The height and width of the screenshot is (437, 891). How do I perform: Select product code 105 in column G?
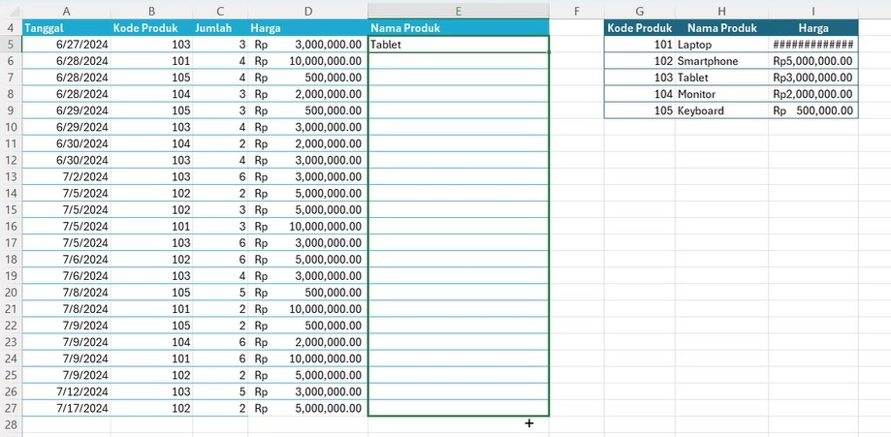pyautogui.click(x=640, y=110)
